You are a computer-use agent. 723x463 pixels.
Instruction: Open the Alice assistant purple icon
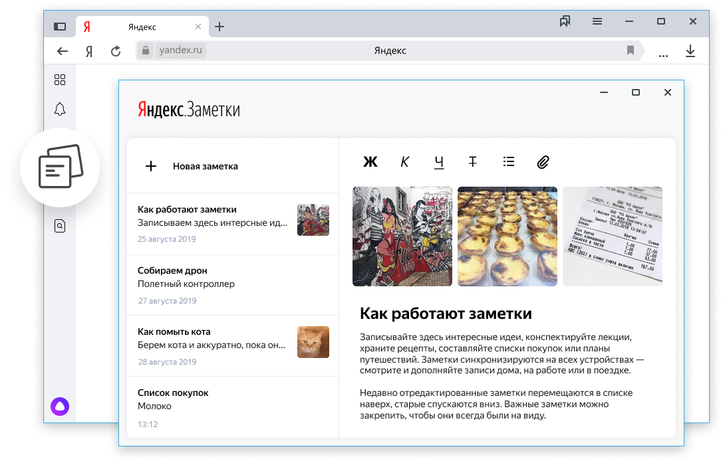(60, 406)
